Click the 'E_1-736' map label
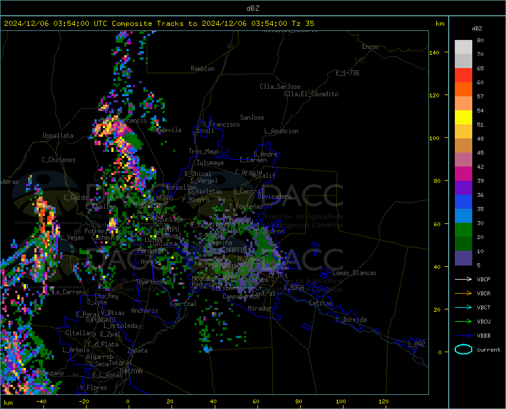The height and width of the screenshot is (409, 506). pos(347,73)
